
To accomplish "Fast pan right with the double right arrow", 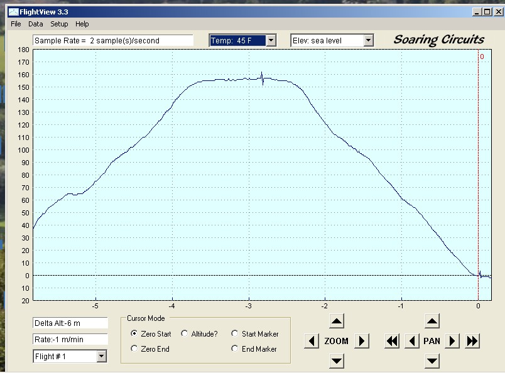I will click(472, 341).
